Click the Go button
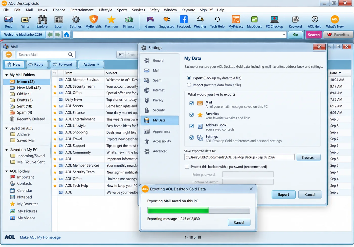The width and height of the screenshot is (354, 247). tap(295, 35)
